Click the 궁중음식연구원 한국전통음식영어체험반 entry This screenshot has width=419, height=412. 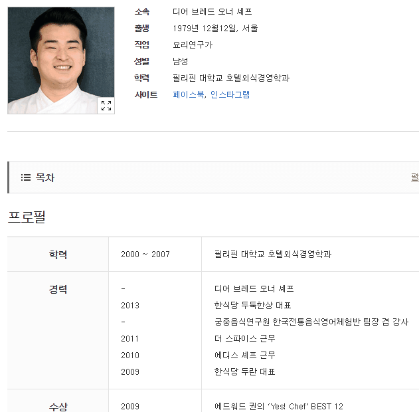pyautogui.click(x=311, y=322)
